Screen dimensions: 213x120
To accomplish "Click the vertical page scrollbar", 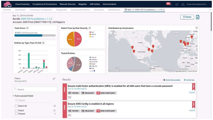I will (x=211, y=22).
